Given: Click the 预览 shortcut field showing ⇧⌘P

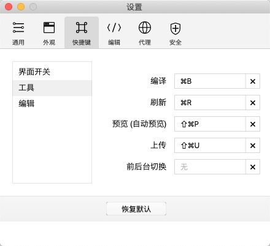Looking at the screenshot, I should click(210, 124).
